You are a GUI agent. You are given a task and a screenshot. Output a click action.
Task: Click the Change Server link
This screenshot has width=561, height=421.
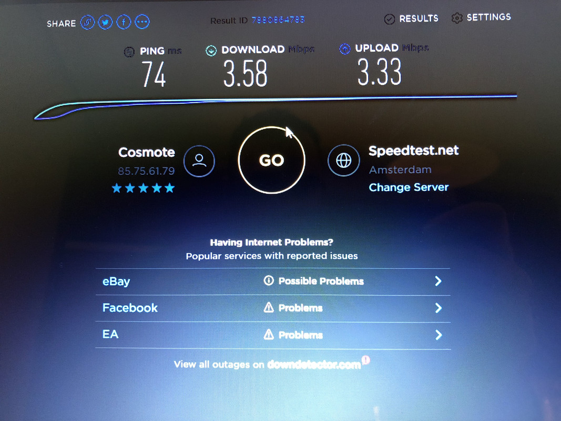(409, 187)
